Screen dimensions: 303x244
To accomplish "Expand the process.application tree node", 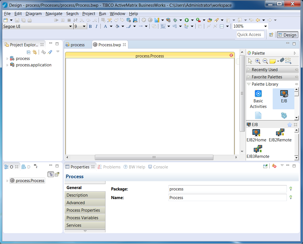I will (7, 65).
